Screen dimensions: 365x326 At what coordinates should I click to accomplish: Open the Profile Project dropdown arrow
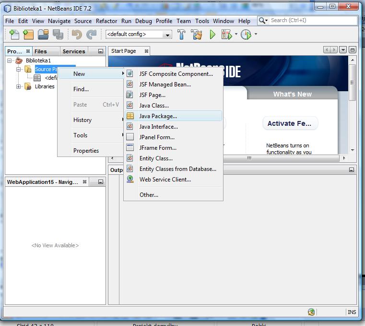256,34
